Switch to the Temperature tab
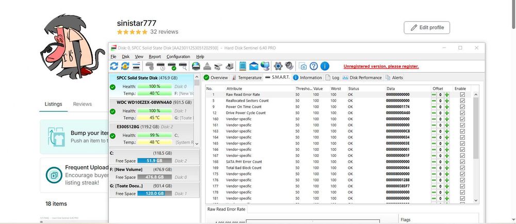 [247, 77]
